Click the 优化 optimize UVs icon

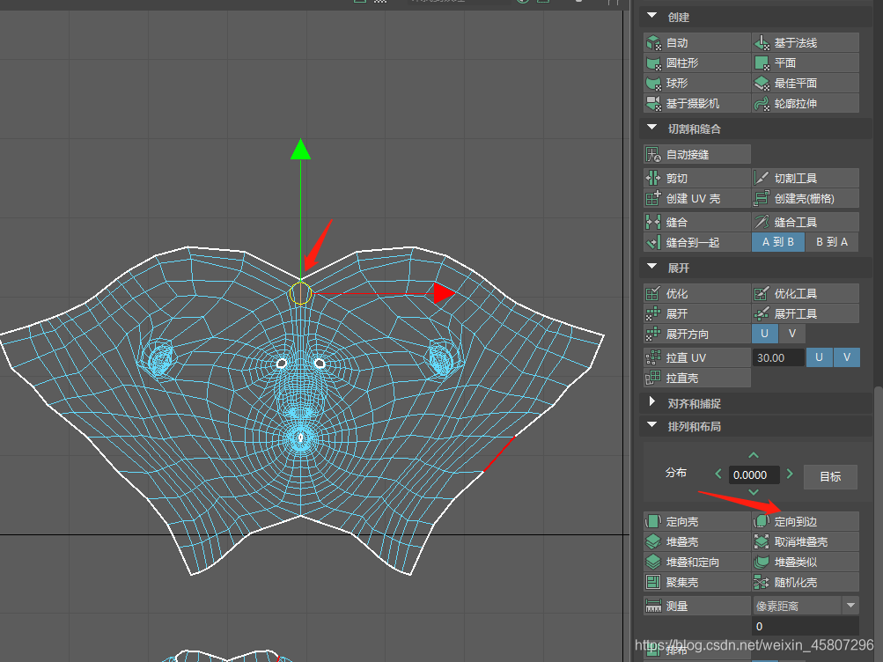pyautogui.click(x=653, y=294)
